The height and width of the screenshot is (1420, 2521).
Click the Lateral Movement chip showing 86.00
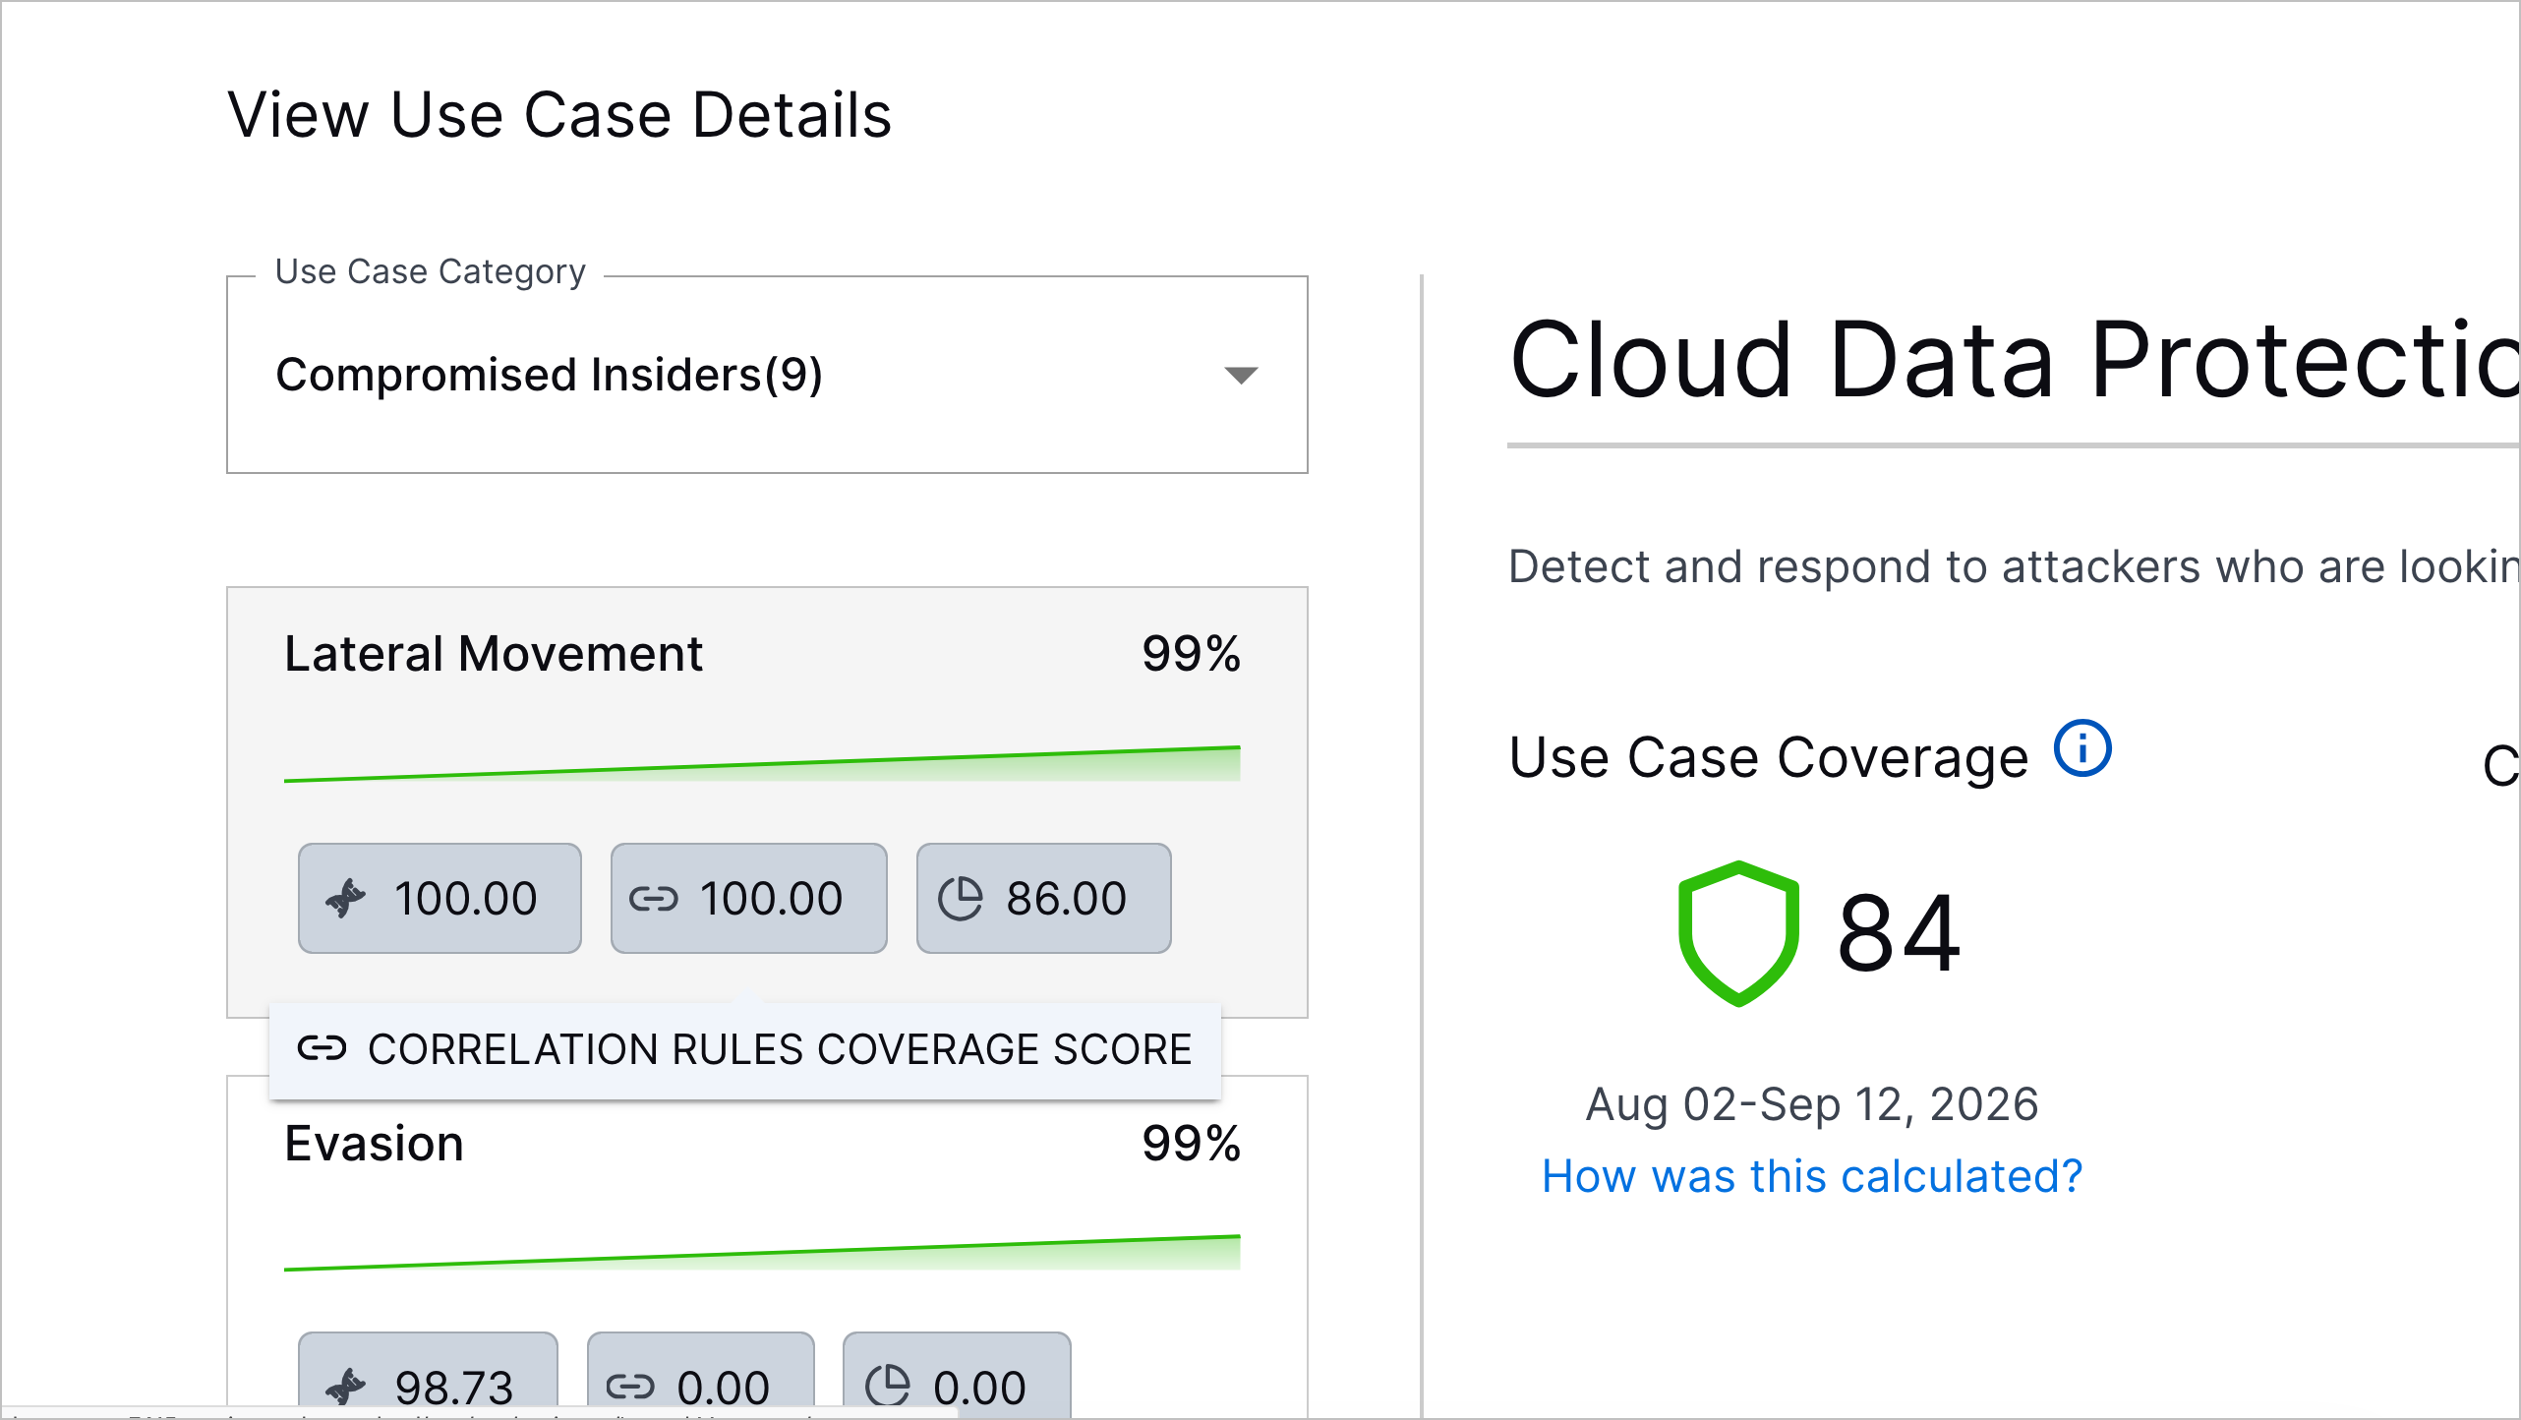click(1043, 898)
